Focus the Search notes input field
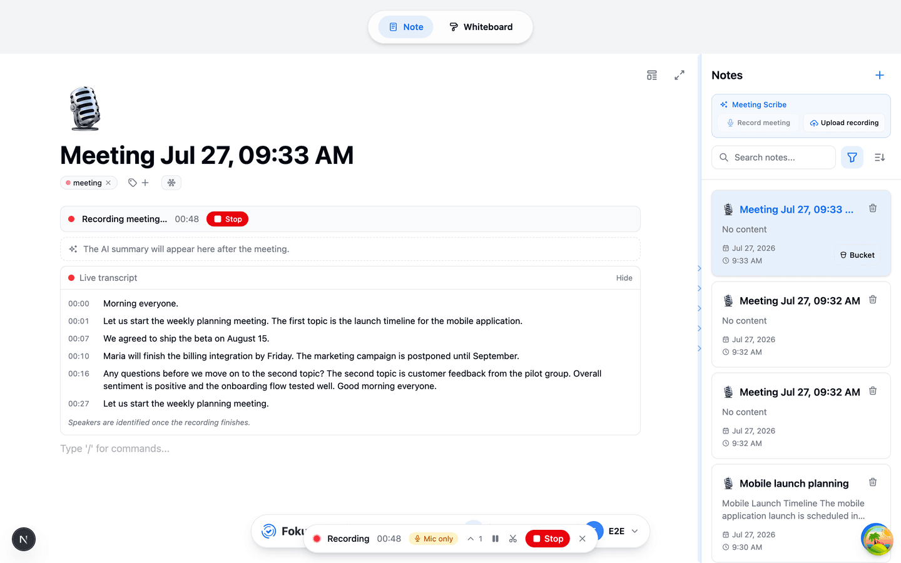901x563 pixels. click(773, 158)
